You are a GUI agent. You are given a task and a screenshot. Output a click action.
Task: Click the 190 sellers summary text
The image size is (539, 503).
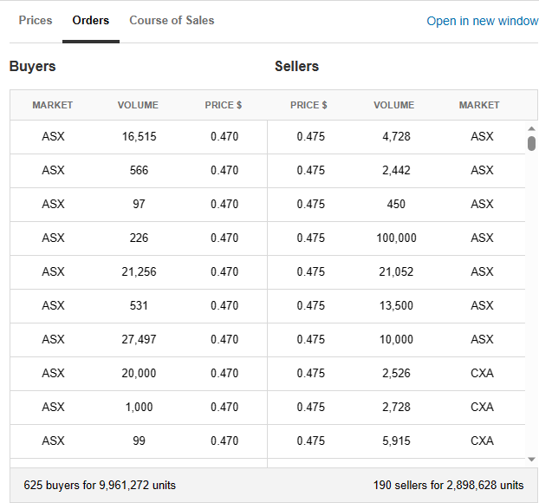(448, 485)
